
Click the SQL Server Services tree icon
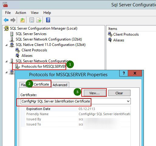(12, 34)
